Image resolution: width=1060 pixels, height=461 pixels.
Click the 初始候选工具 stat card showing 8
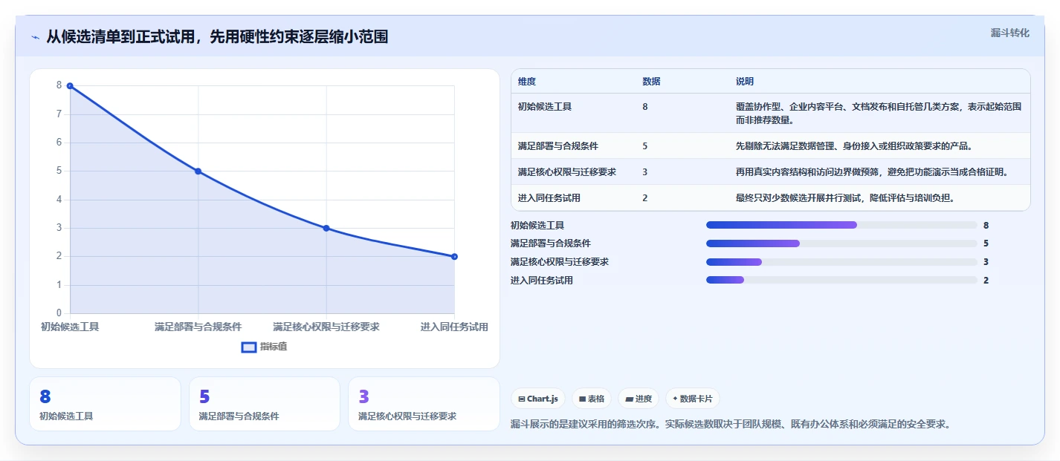105,404
